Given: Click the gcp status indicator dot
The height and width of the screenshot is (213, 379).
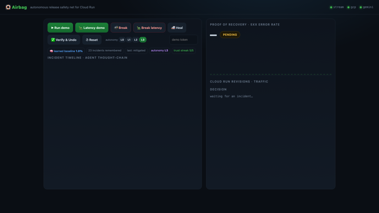Looking at the screenshot, I should pos(348,7).
